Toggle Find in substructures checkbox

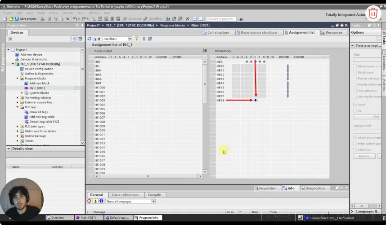tap(355, 78)
